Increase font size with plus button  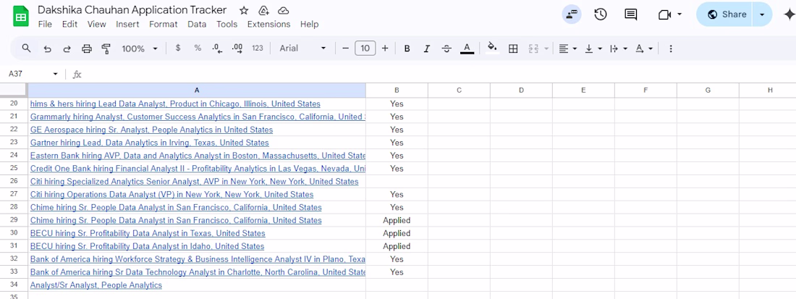(x=385, y=49)
